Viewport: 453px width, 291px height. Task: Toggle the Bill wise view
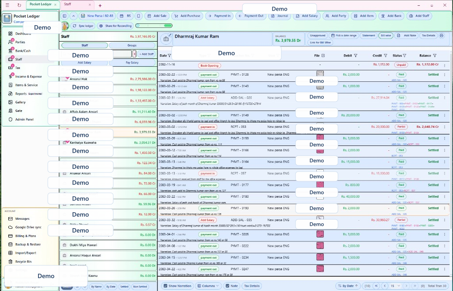point(386,35)
